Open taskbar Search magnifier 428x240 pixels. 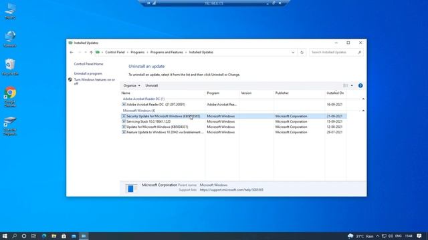click(x=15, y=236)
